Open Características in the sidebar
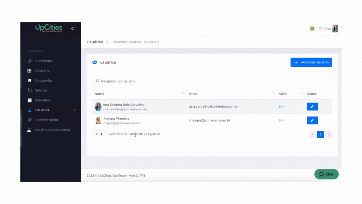The width and height of the screenshot is (362, 204). click(x=47, y=120)
